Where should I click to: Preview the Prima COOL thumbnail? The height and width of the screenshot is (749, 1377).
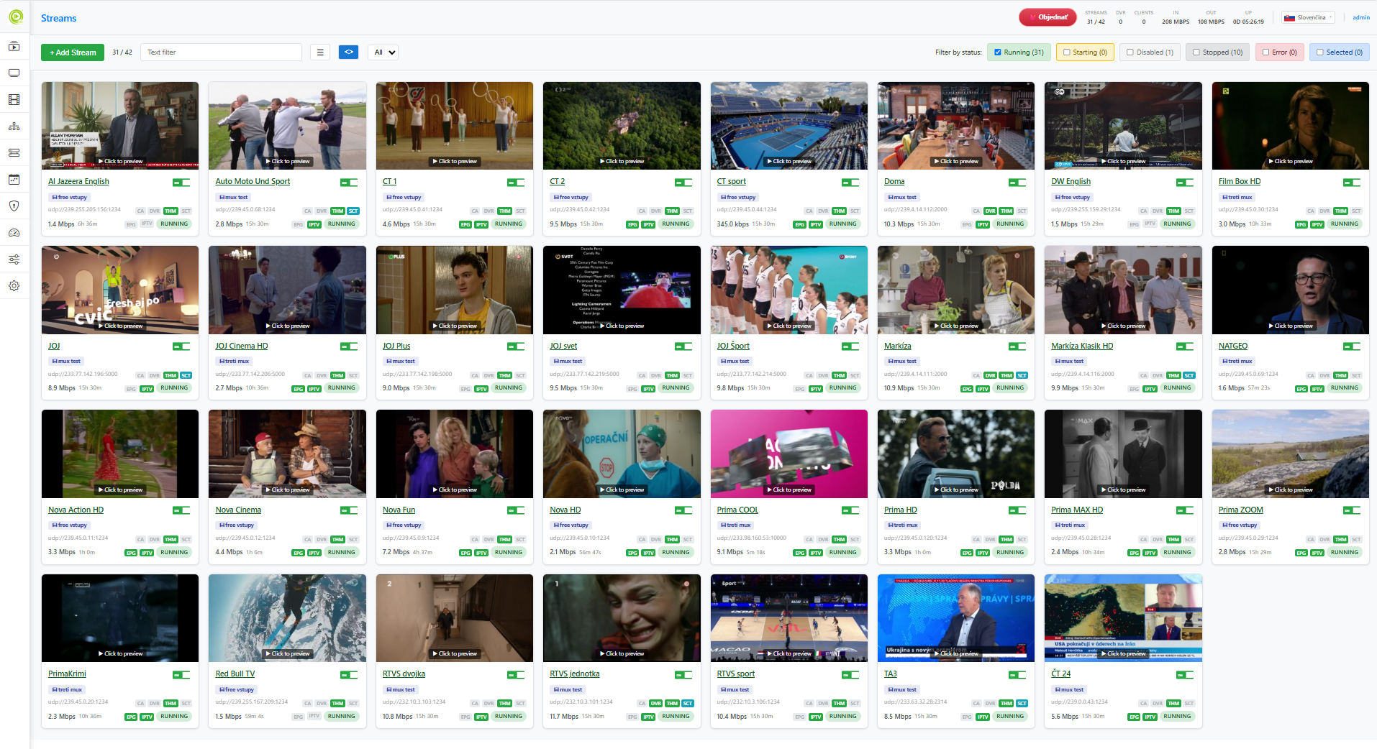coord(789,454)
